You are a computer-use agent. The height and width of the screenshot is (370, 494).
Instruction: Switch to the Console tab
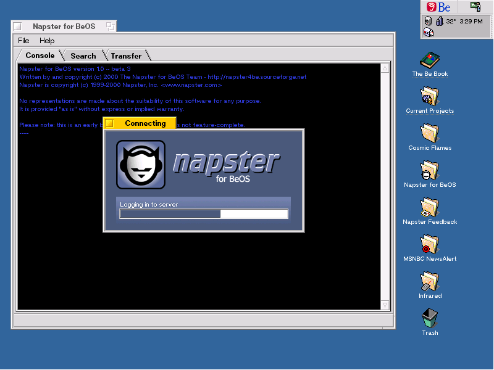40,55
